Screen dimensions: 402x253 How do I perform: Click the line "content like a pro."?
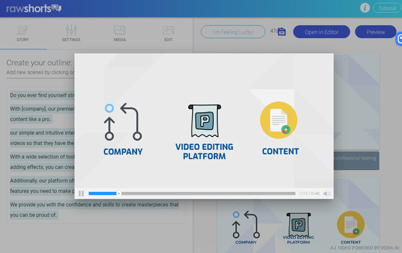click(31, 119)
